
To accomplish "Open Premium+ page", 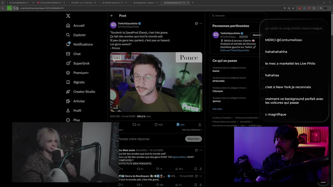I will click(77, 73).
